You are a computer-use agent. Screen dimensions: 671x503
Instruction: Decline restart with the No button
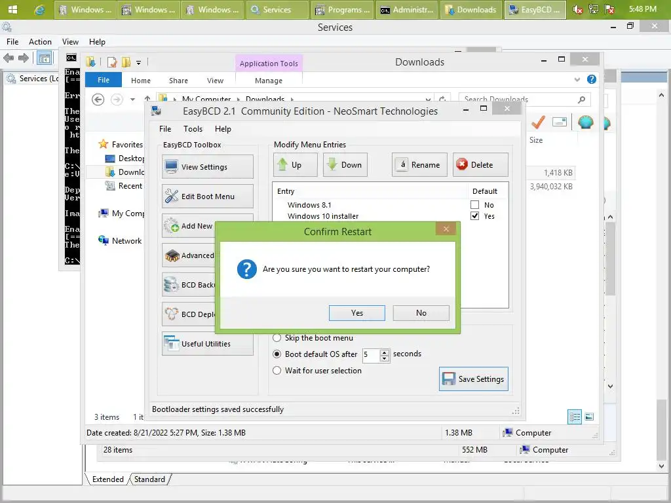pyautogui.click(x=421, y=312)
